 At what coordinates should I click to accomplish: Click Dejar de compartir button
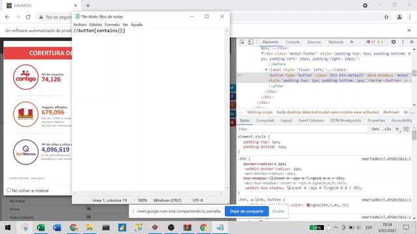[x=246, y=211]
